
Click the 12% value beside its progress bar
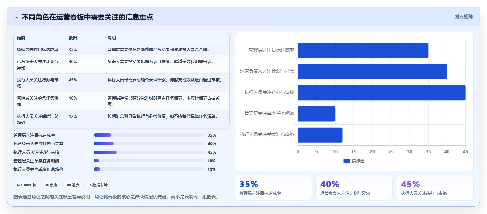(x=212, y=169)
